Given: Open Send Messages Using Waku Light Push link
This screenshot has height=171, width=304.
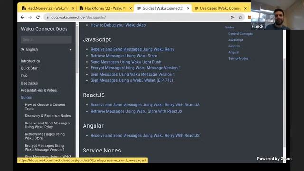Looking at the screenshot, I should coord(125,62).
